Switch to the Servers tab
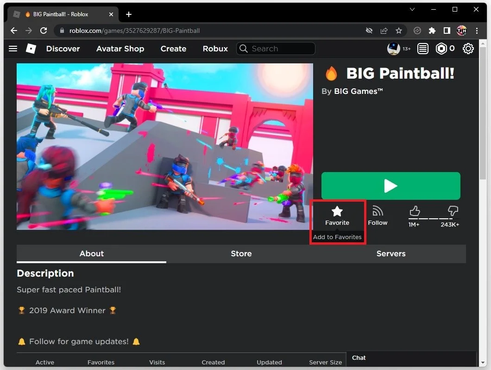The height and width of the screenshot is (370, 491). 391,253
